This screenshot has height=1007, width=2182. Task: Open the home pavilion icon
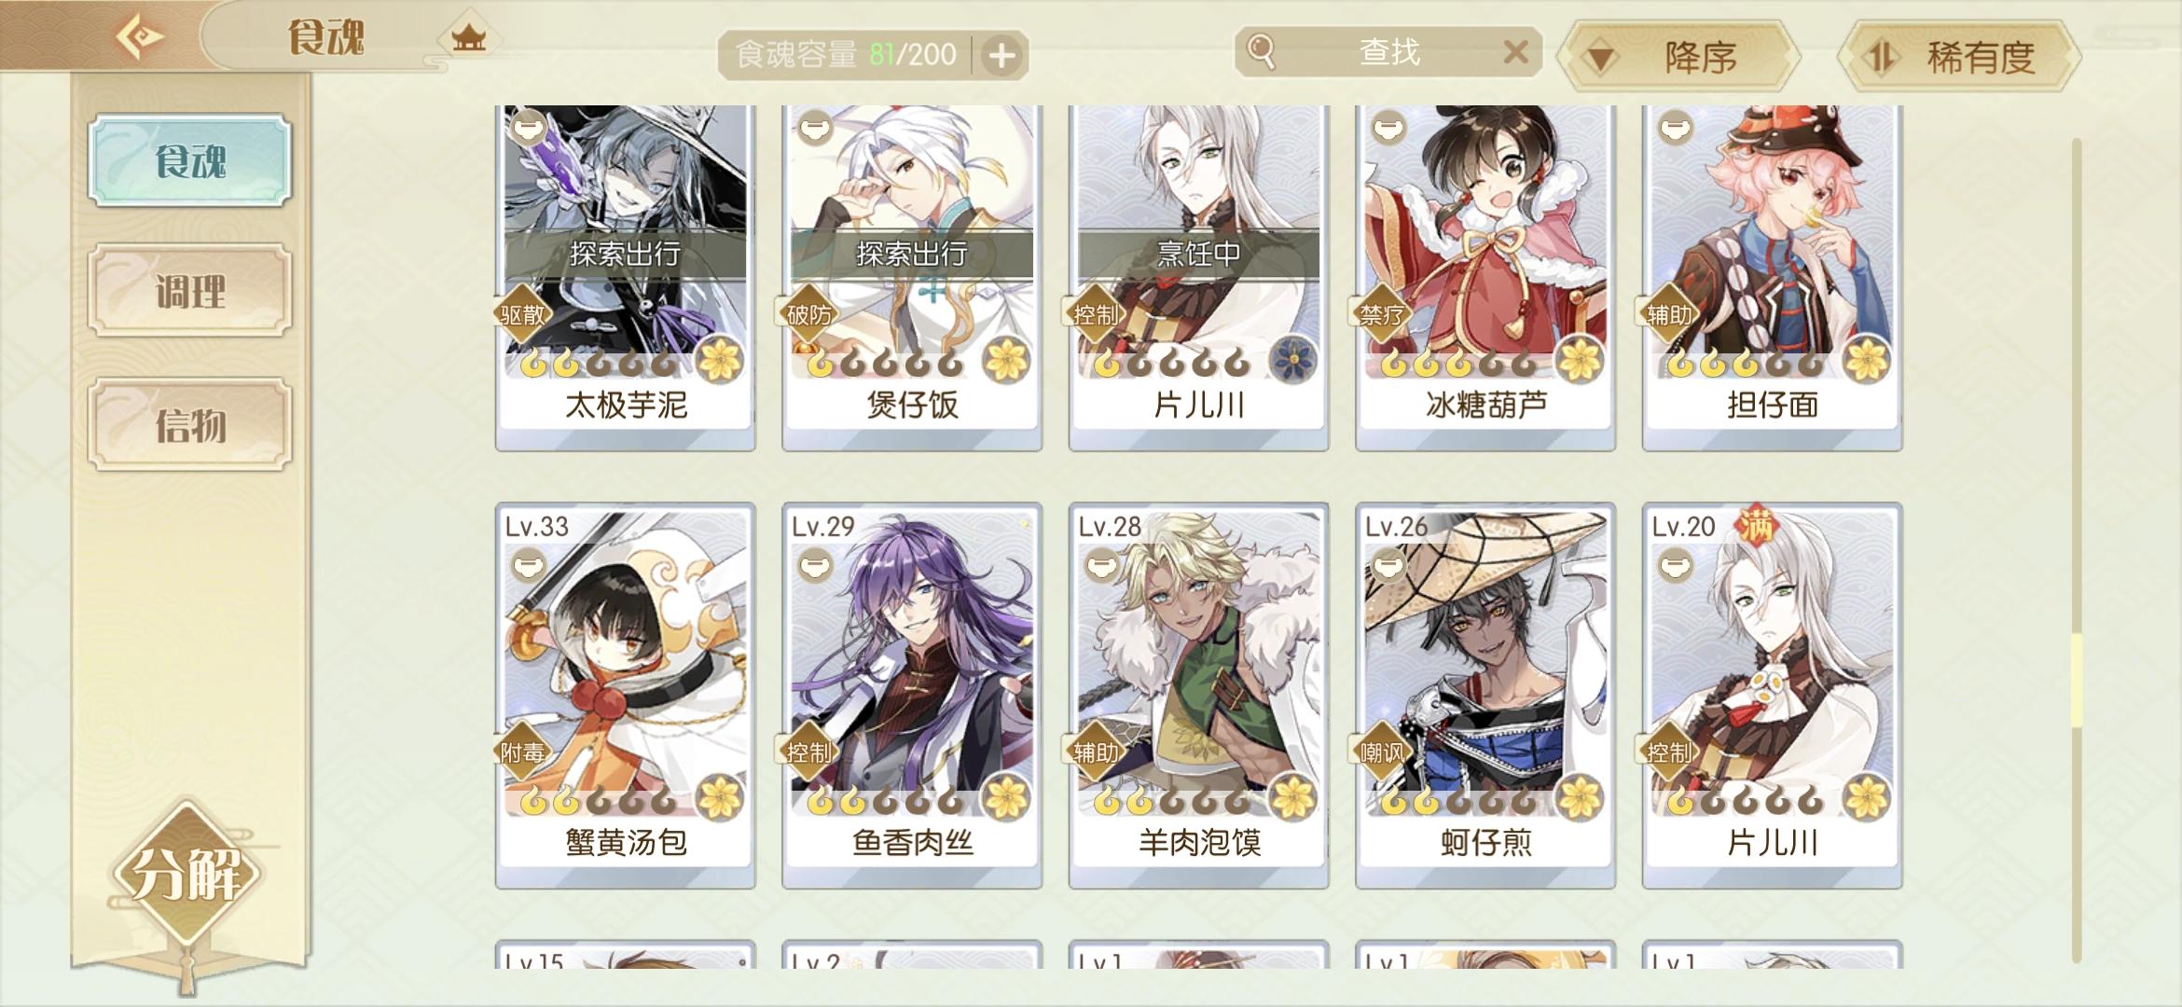coord(468,38)
